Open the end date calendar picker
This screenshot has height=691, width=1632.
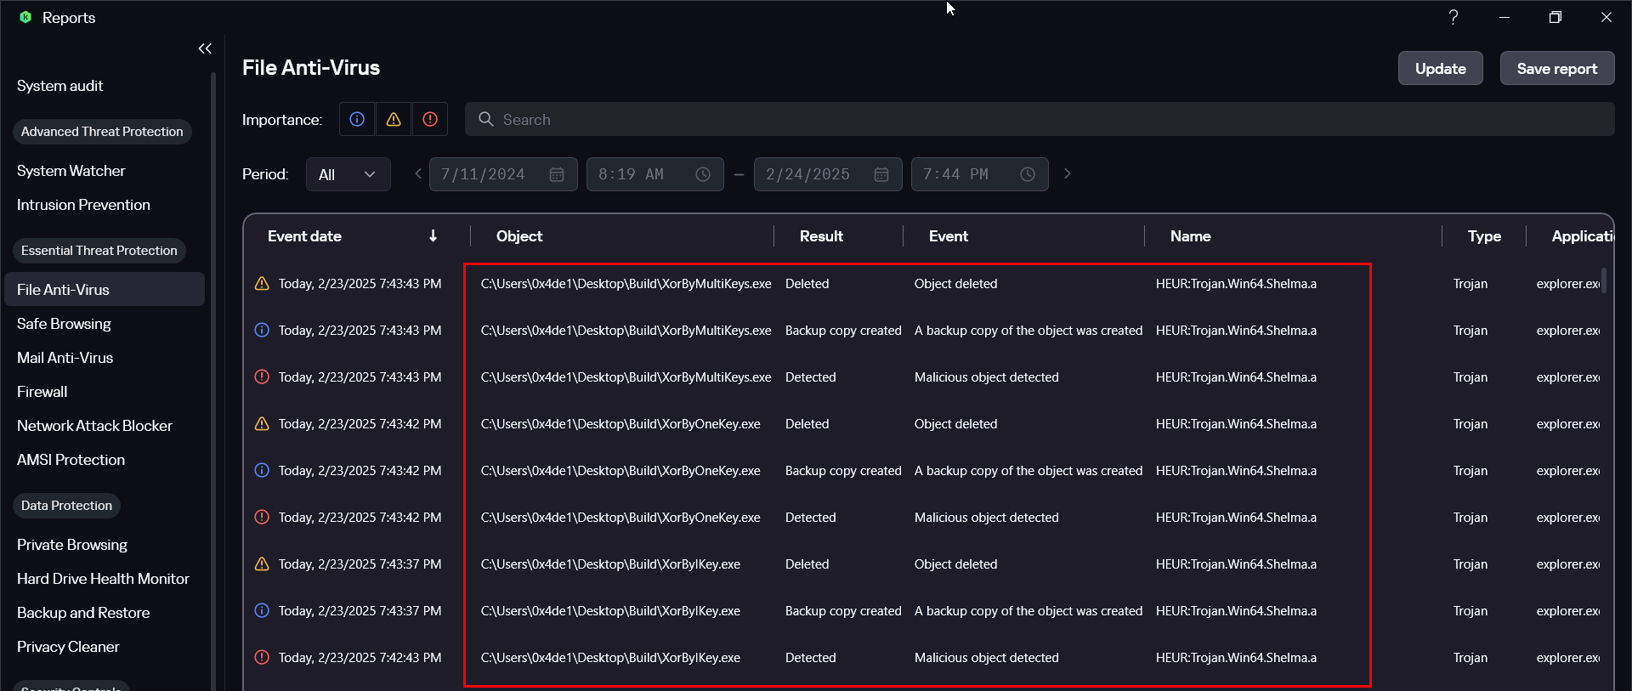click(x=881, y=174)
